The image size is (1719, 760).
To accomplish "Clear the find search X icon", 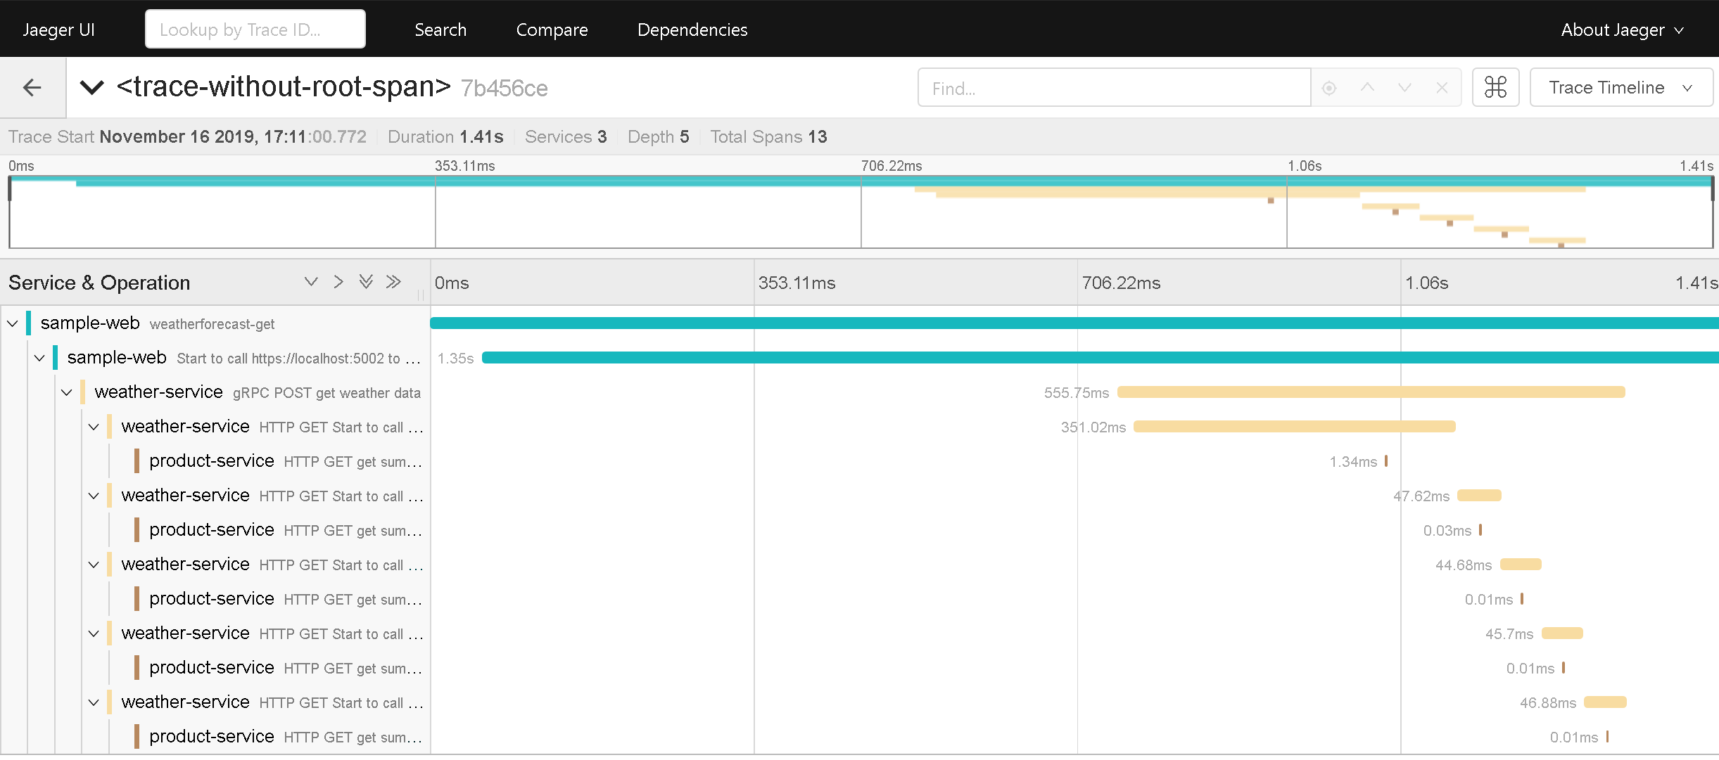I will (1442, 88).
